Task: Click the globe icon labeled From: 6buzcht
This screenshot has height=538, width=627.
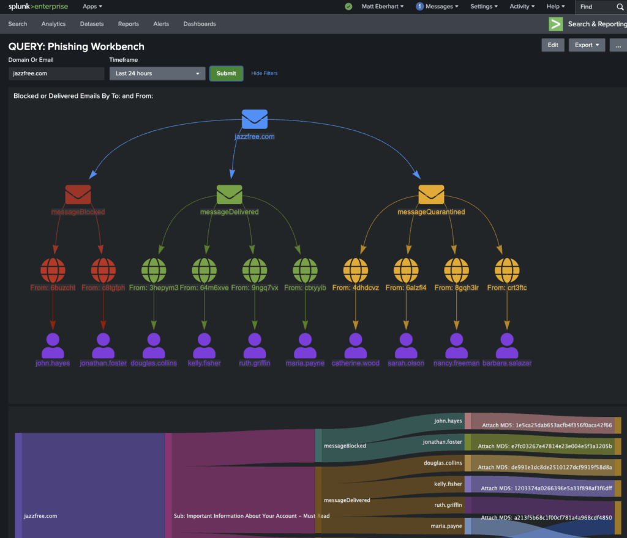Action: tap(53, 270)
